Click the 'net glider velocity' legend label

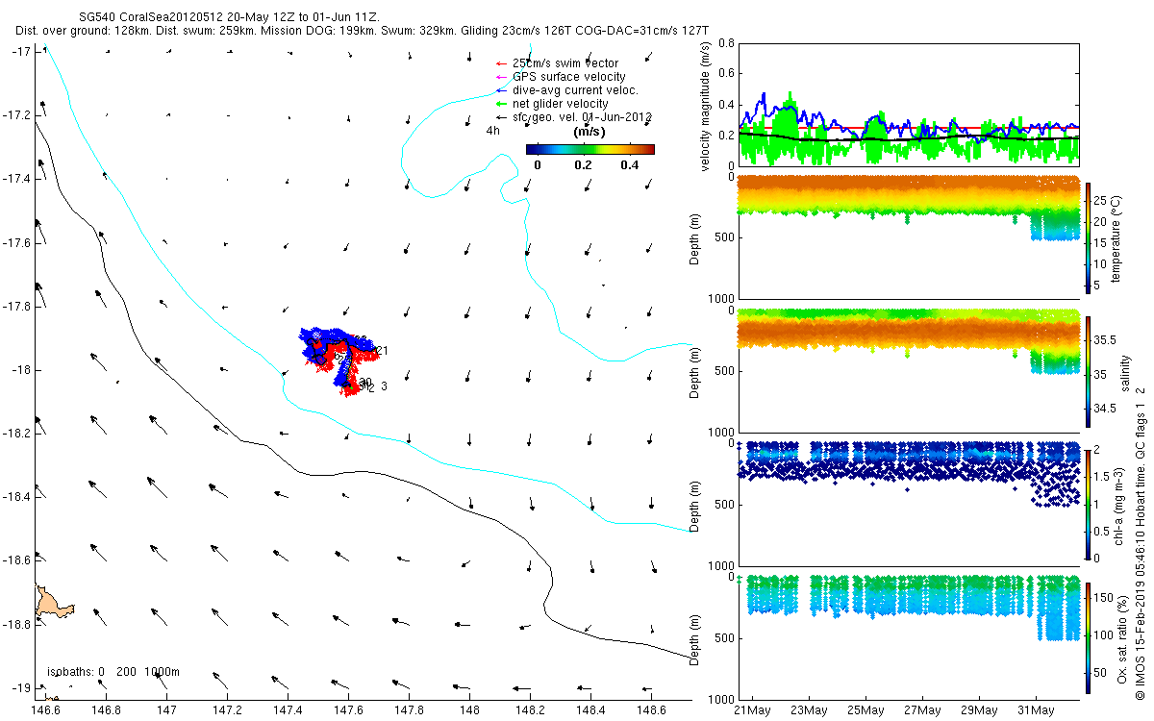point(561,104)
